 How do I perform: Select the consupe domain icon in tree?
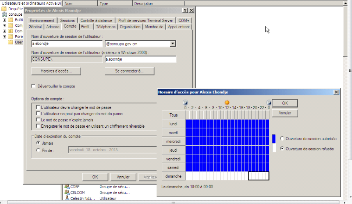click(x=4, y=14)
